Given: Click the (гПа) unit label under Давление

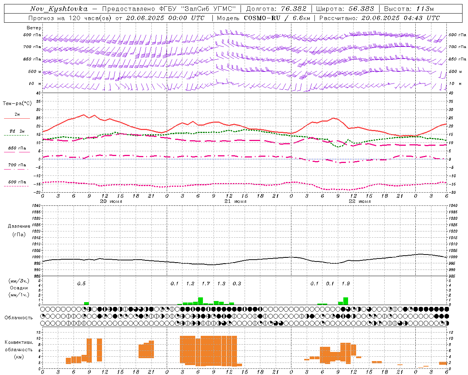Looking at the screenshot, I should (x=19, y=234).
